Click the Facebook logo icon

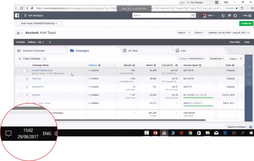click(17, 16)
